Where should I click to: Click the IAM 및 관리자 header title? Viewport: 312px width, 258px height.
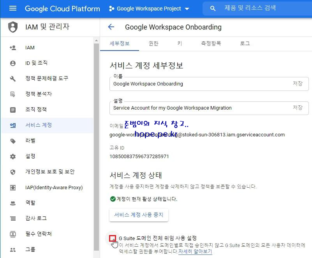pos(48,26)
